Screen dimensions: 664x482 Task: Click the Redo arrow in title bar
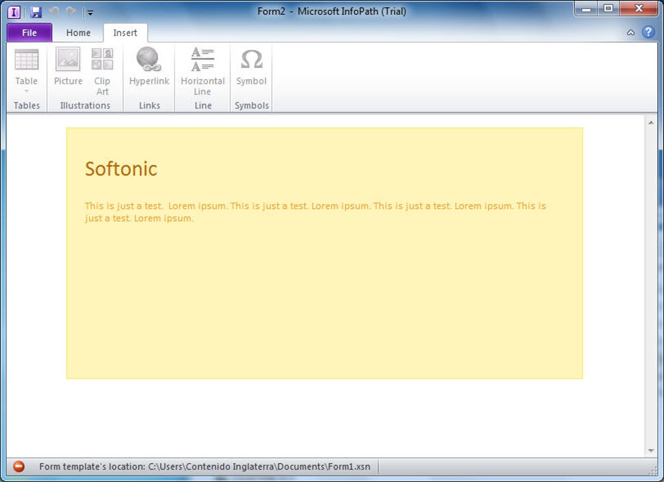coord(71,12)
